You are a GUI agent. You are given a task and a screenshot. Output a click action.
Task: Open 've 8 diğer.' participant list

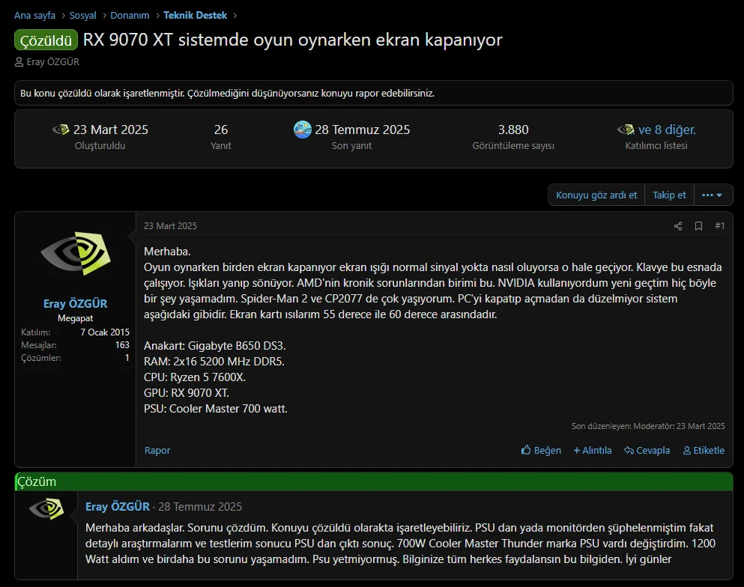[x=667, y=130]
